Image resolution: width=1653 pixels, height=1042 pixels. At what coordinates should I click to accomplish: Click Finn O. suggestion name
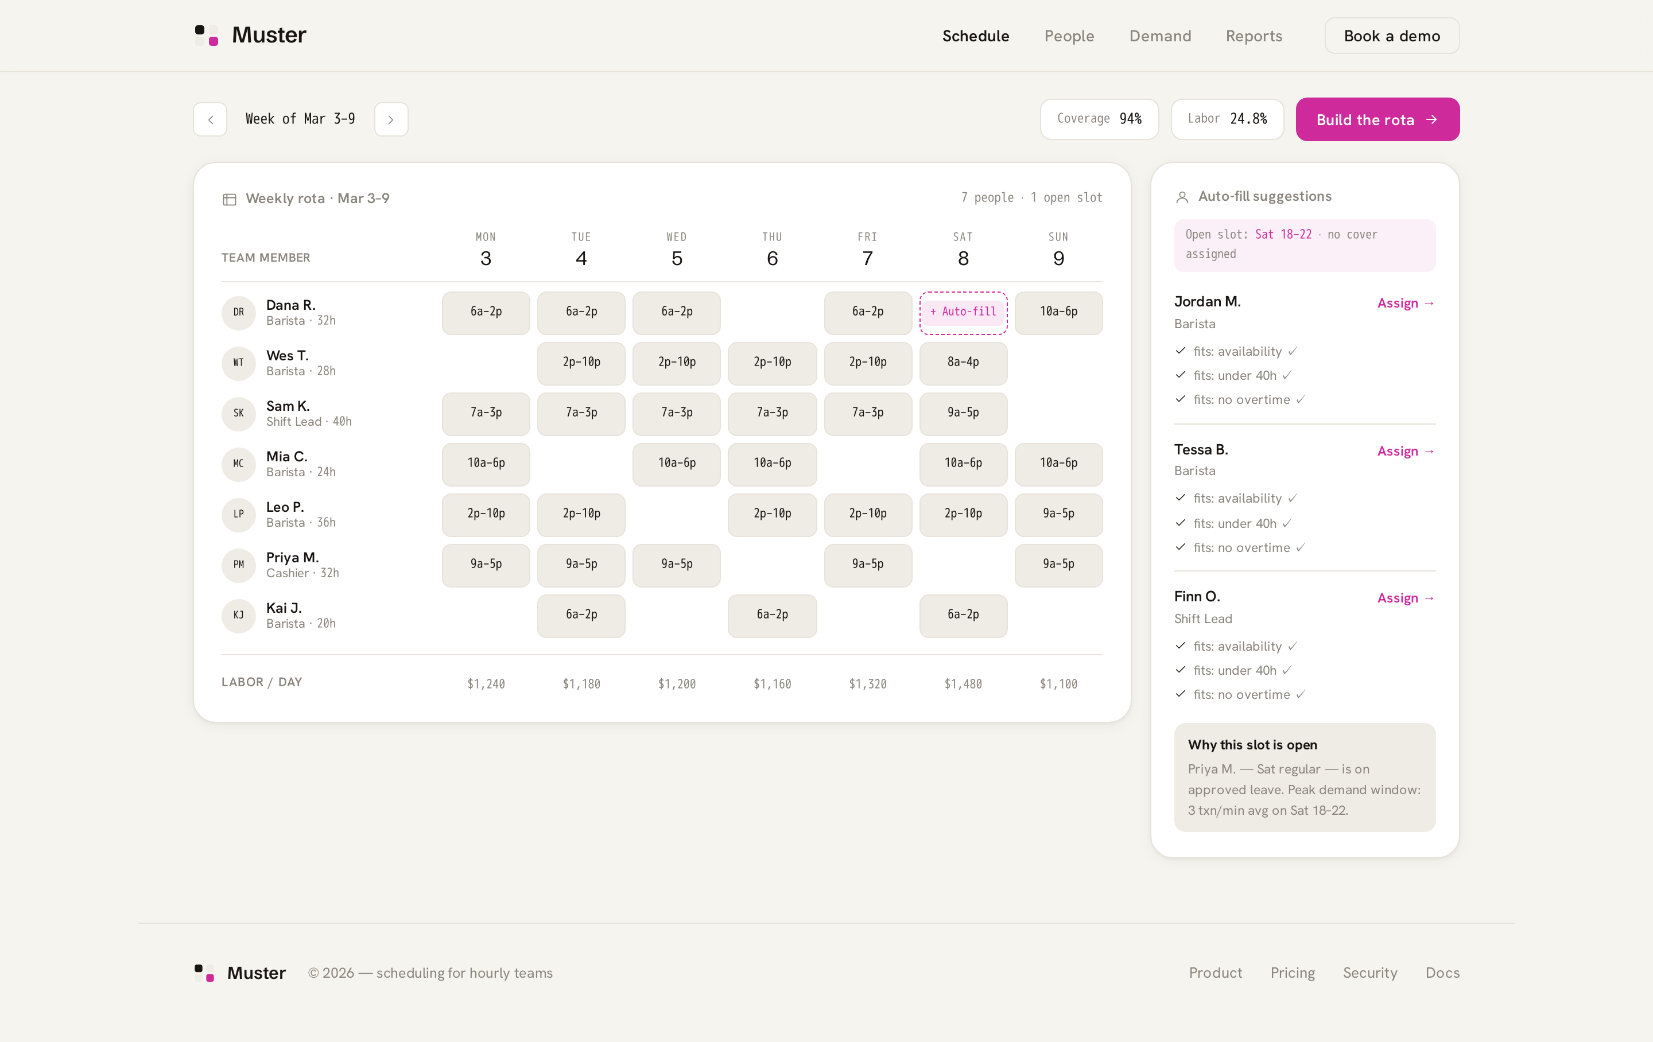click(x=1197, y=597)
